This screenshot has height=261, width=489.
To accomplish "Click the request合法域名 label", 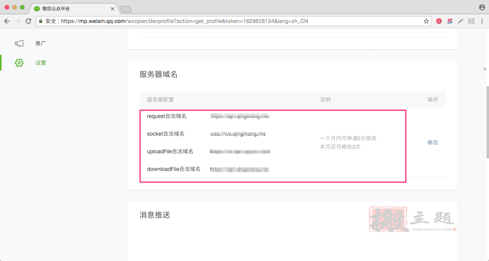I will [167, 116].
